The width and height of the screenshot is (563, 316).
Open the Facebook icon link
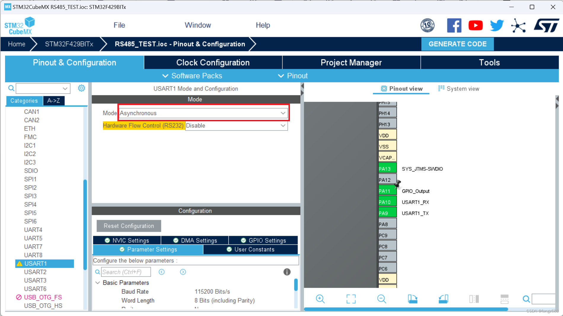pyautogui.click(x=454, y=25)
